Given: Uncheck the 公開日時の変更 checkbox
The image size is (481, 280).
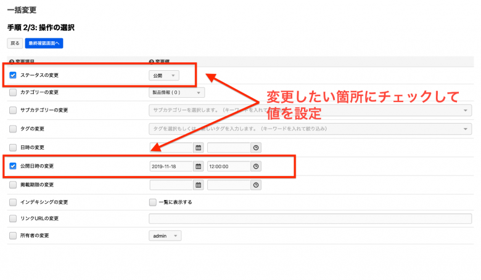Looking at the screenshot, I should pyautogui.click(x=13, y=166).
